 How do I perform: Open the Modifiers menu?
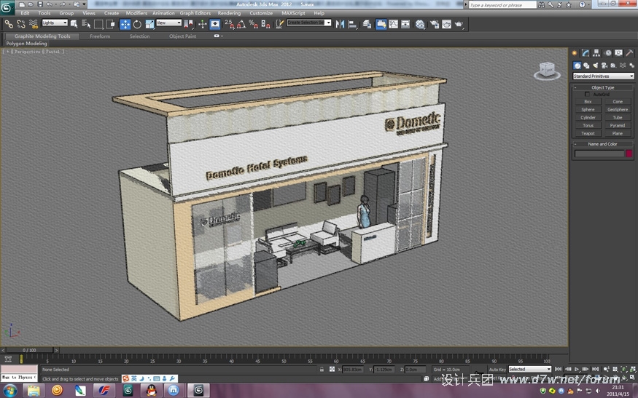point(136,13)
